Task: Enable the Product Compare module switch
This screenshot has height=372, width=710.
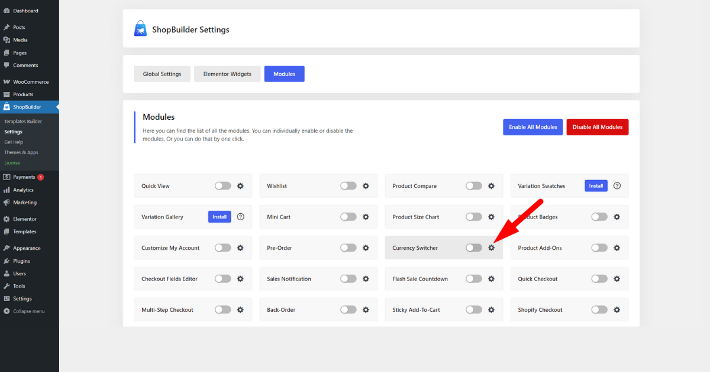Action: 474,186
